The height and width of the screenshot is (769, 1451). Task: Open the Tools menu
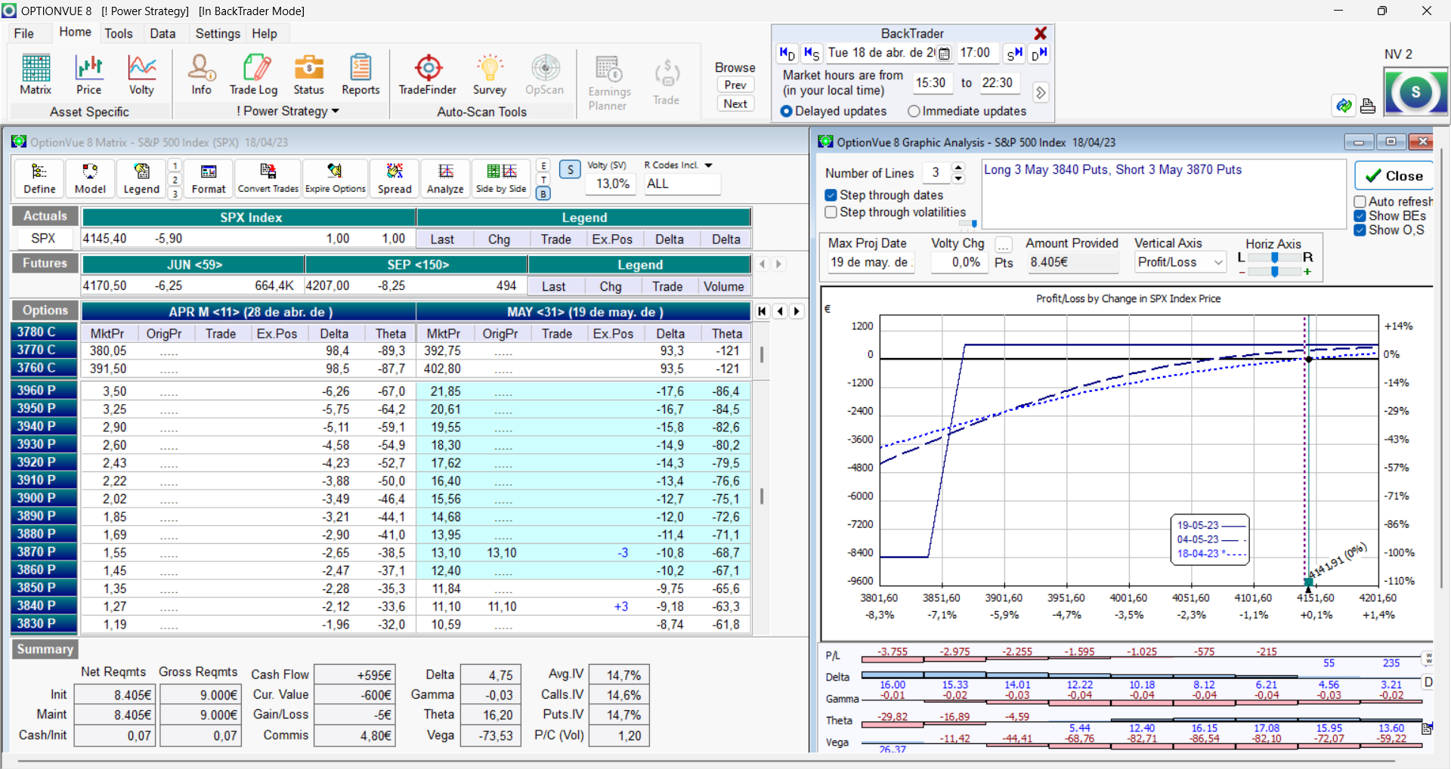[x=118, y=33]
